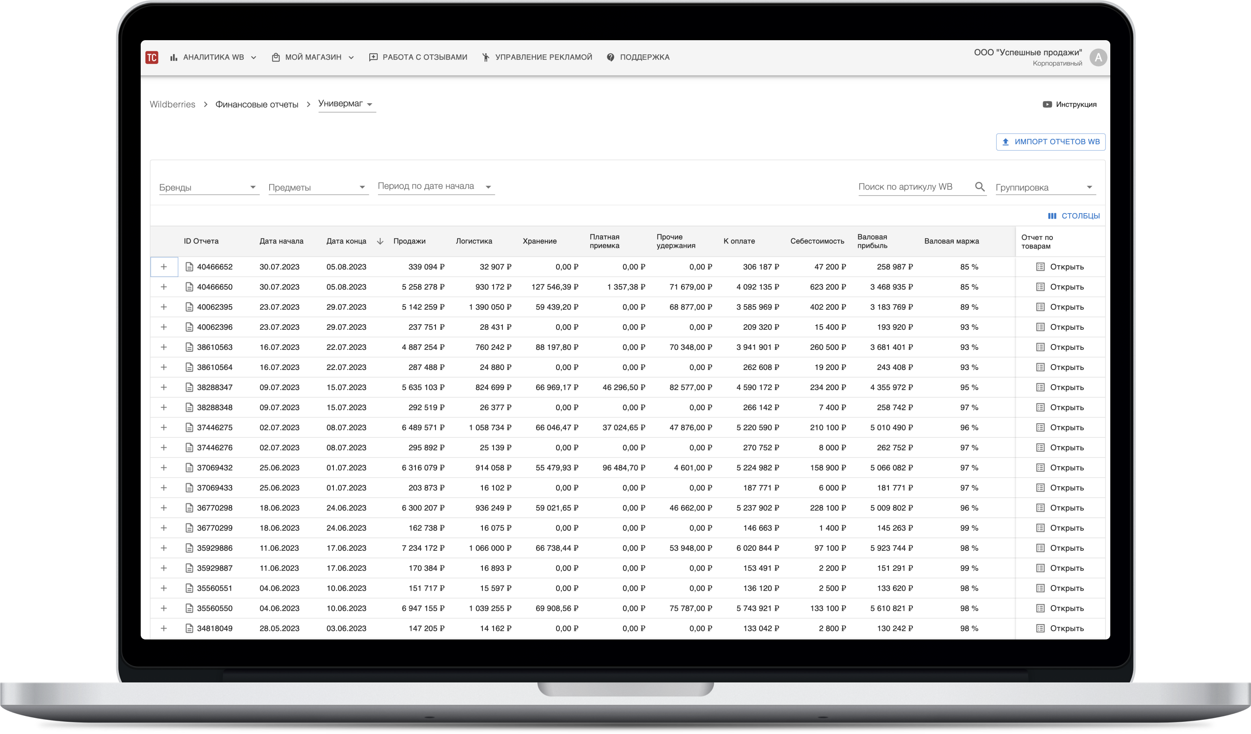The height and width of the screenshot is (734, 1251).
Task: Click the Дата конца sort arrow
Action: (380, 241)
